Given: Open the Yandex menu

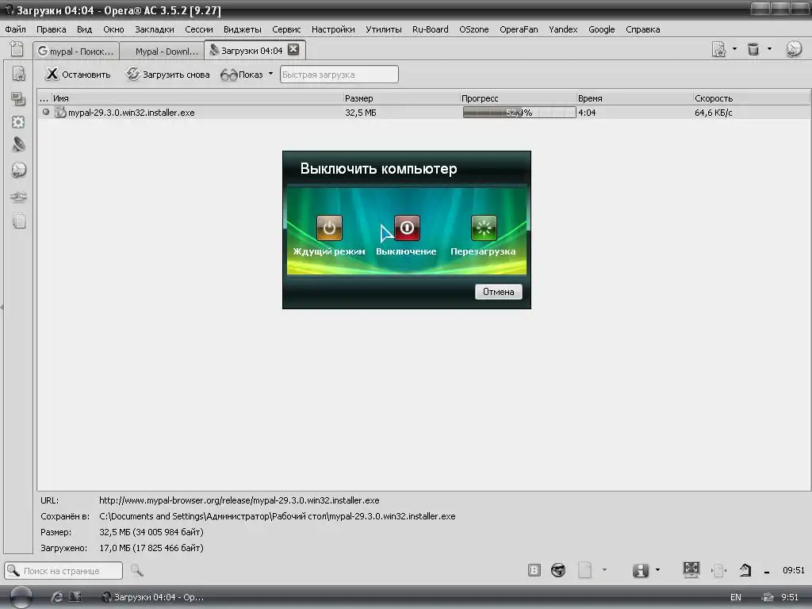Looking at the screenshot, I should point(563,29).
